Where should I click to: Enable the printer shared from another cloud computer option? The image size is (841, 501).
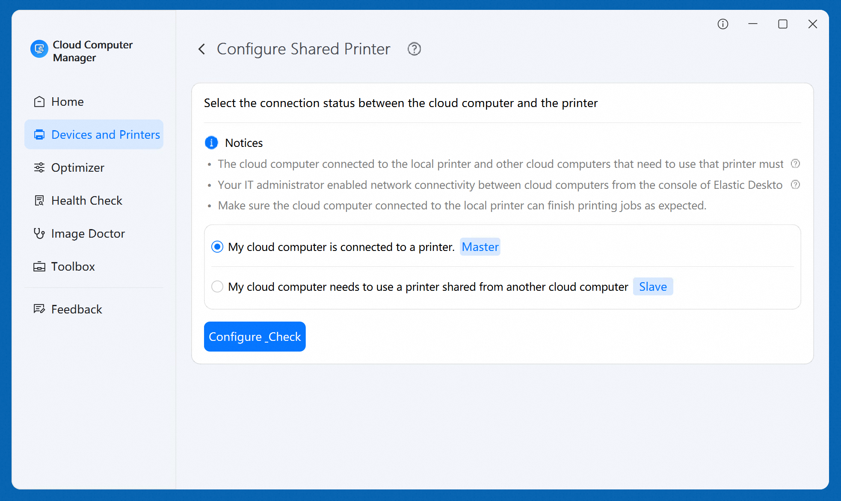(x=217, y=286)
